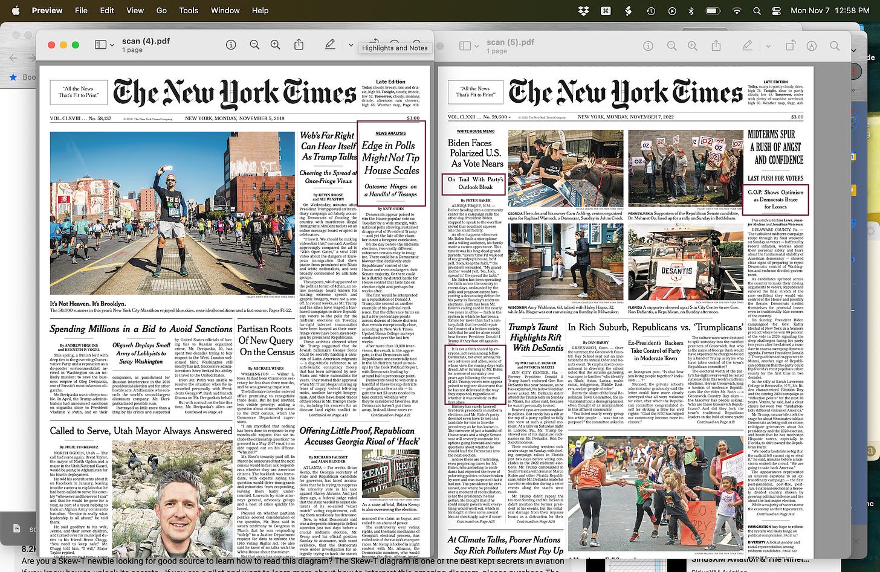
Task: Click headline "Trump's Taunt Highlights Rift With DeSantis"
Action: [x=537, y=337]
